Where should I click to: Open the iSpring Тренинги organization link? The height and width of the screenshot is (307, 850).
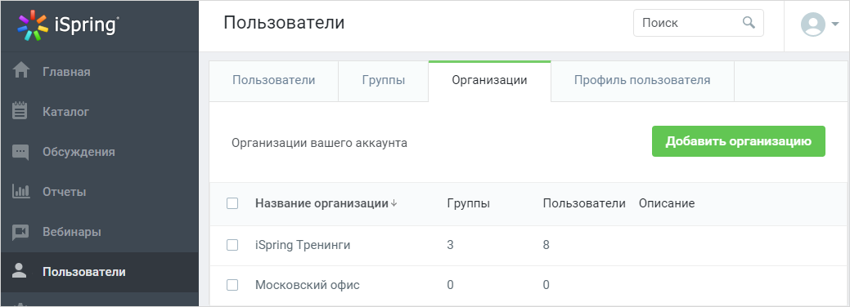point(303,245)
